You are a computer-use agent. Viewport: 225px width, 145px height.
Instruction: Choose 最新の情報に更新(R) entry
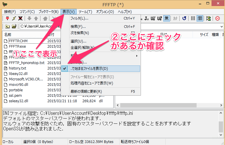click(x=100, y=91)
